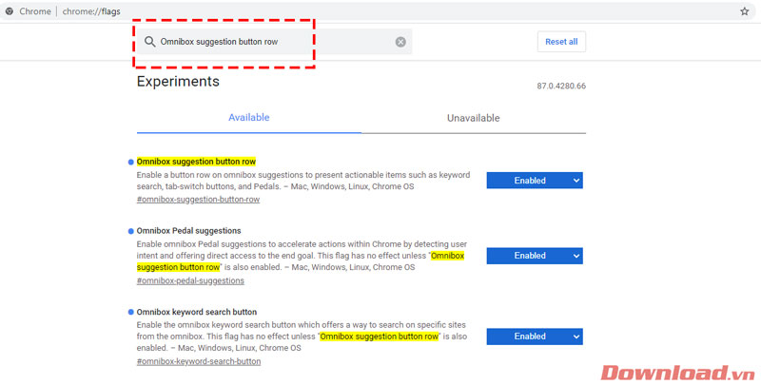Screen dimensions: 761x385
Task: Clear the flags search with the X icon
Action: 400,42
